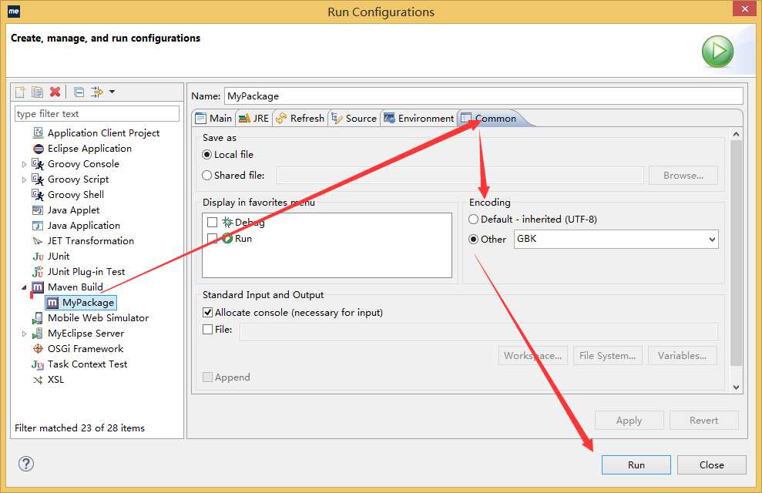Click the Variables... button
Viewport: 762px width, 493px height.
pyautogui.click(x=683, y=356)
